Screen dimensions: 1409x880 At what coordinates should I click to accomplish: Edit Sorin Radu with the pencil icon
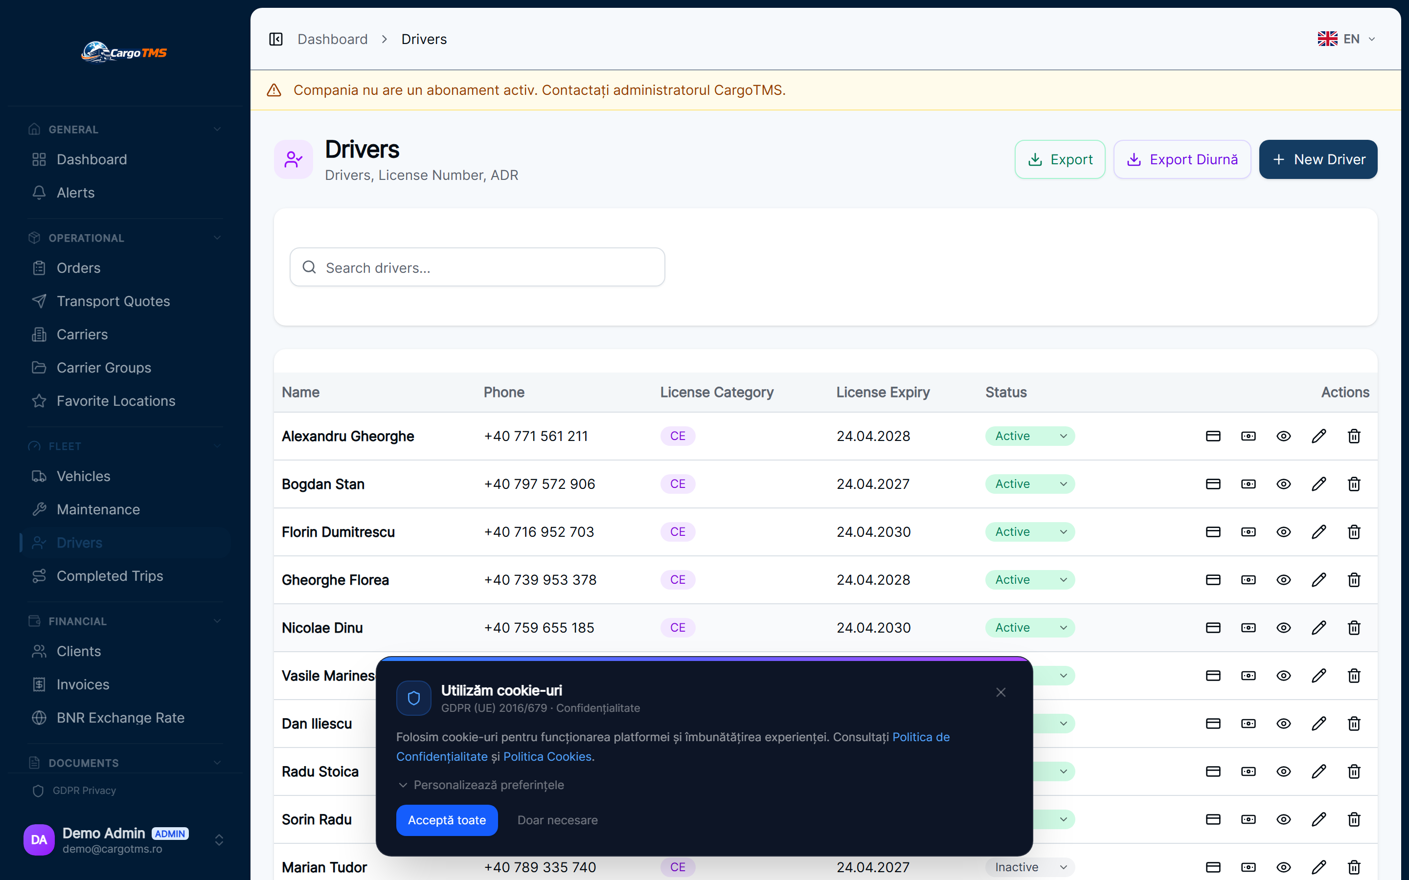pos(1319,819)
